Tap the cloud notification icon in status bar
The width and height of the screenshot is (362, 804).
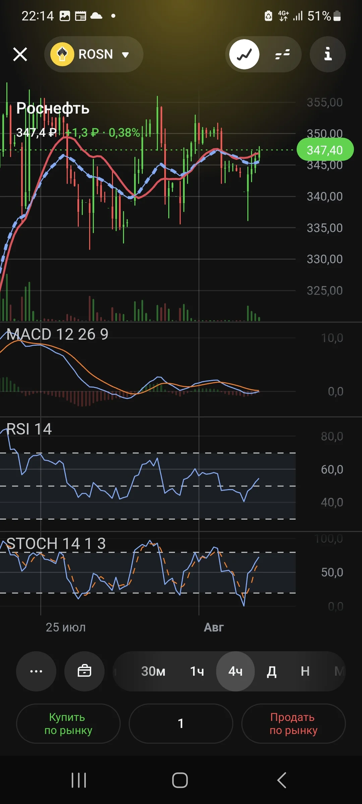coord(96,15)
